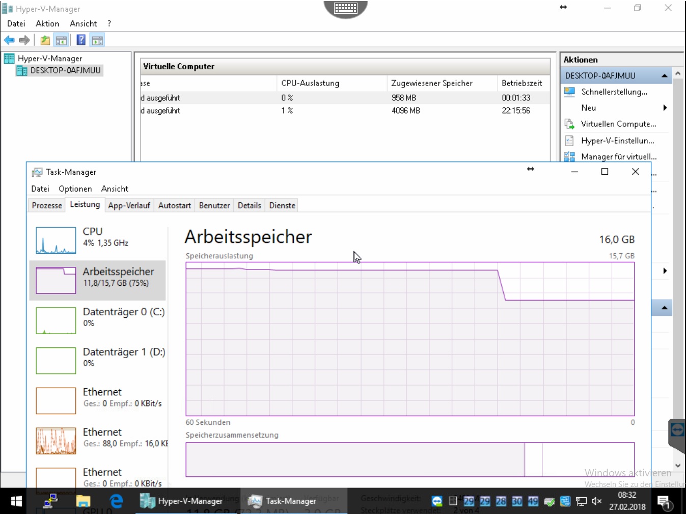Click the Aktionen scrollbar down arrow
Image resolution: width=686 pixels, height=514 pixels.
pyautogui.click(x=678, y=465)
